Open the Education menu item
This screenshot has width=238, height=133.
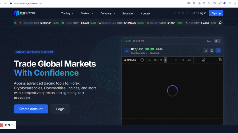[128, 13]
